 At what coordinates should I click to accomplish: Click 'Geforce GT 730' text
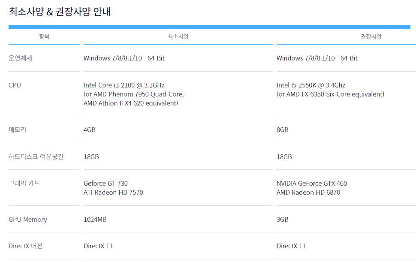106,183
